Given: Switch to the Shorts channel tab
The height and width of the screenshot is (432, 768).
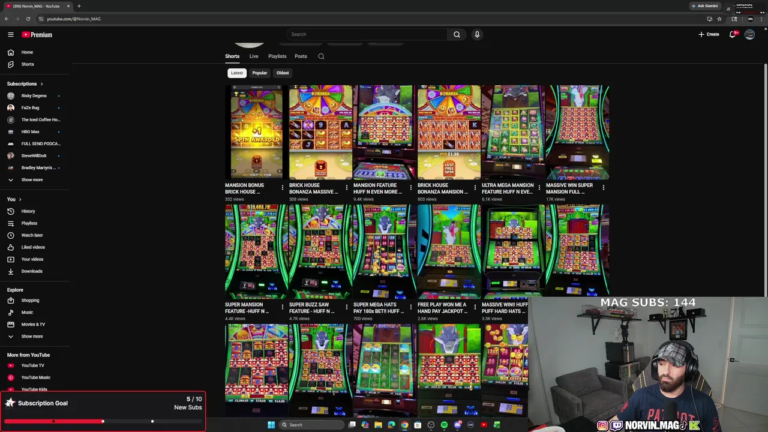Looking at the screenshot, I should tap(232, 56).
